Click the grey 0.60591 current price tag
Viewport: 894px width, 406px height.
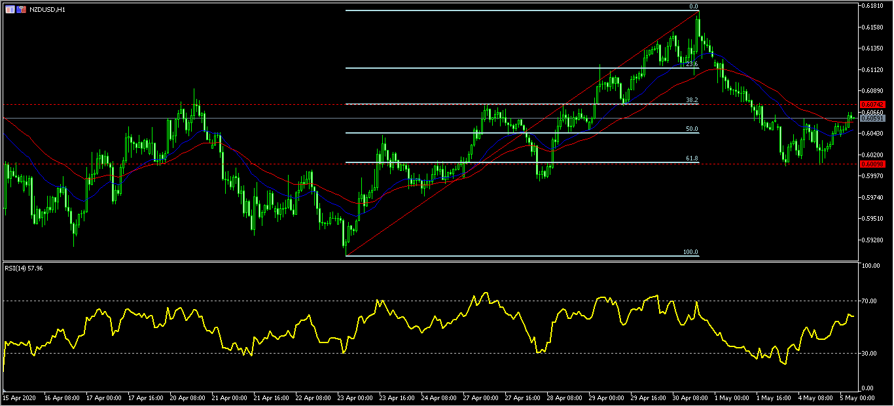873,119
